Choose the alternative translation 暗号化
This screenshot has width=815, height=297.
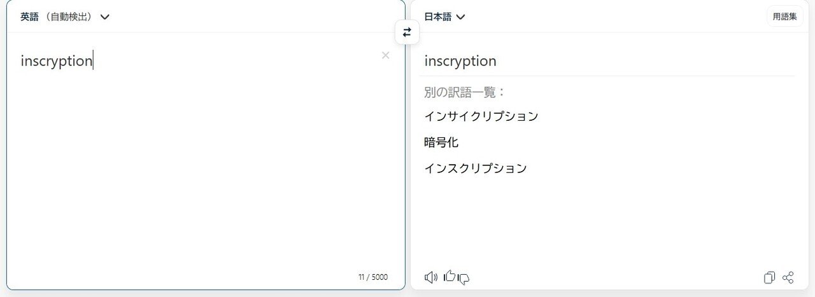[441, 142]
